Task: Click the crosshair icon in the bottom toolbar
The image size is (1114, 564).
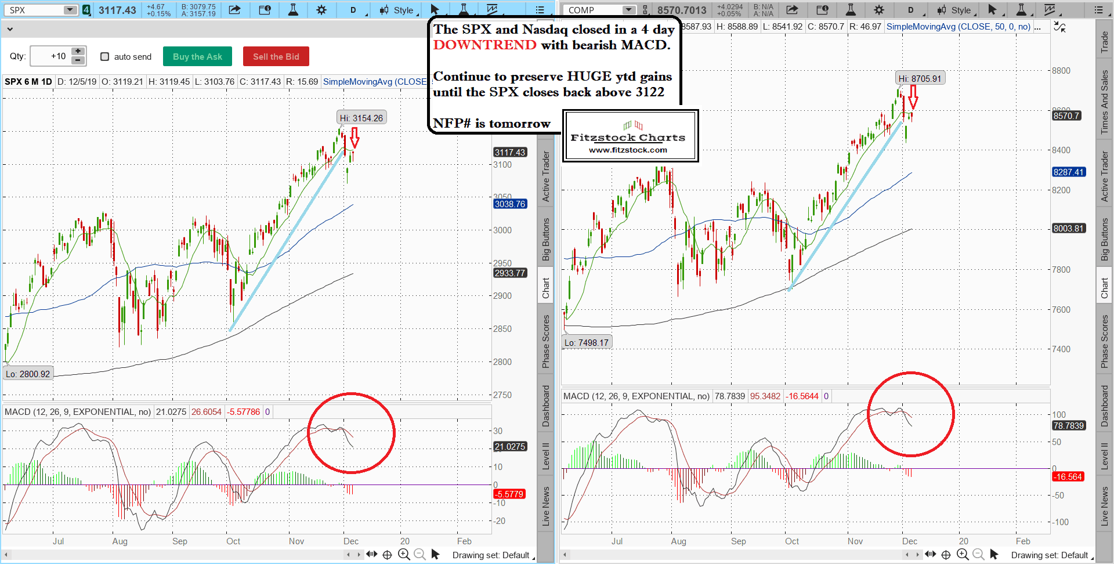Action: 388,555
